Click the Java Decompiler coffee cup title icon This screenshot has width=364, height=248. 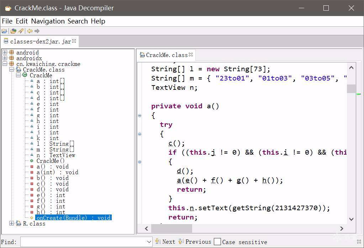point(8,8)
